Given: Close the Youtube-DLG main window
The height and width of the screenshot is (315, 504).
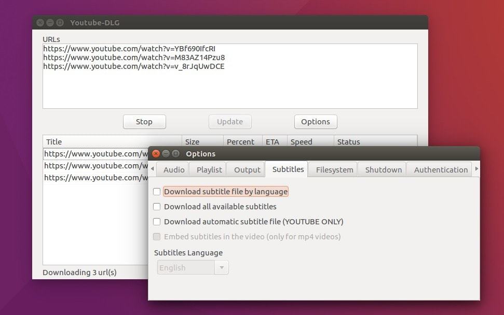Looking at the screenshot, I should (40, 22).
